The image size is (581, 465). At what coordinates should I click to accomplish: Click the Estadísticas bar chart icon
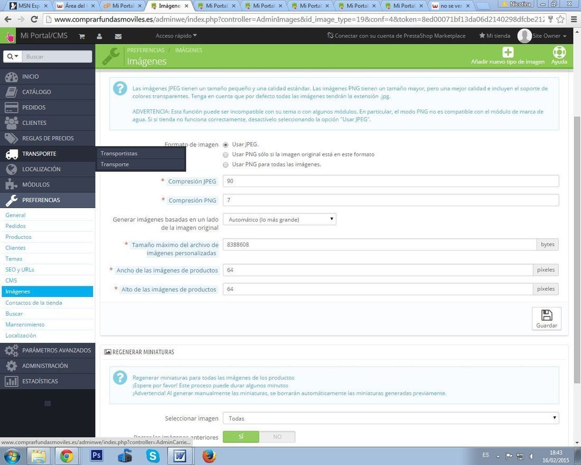tap(12, 381)
